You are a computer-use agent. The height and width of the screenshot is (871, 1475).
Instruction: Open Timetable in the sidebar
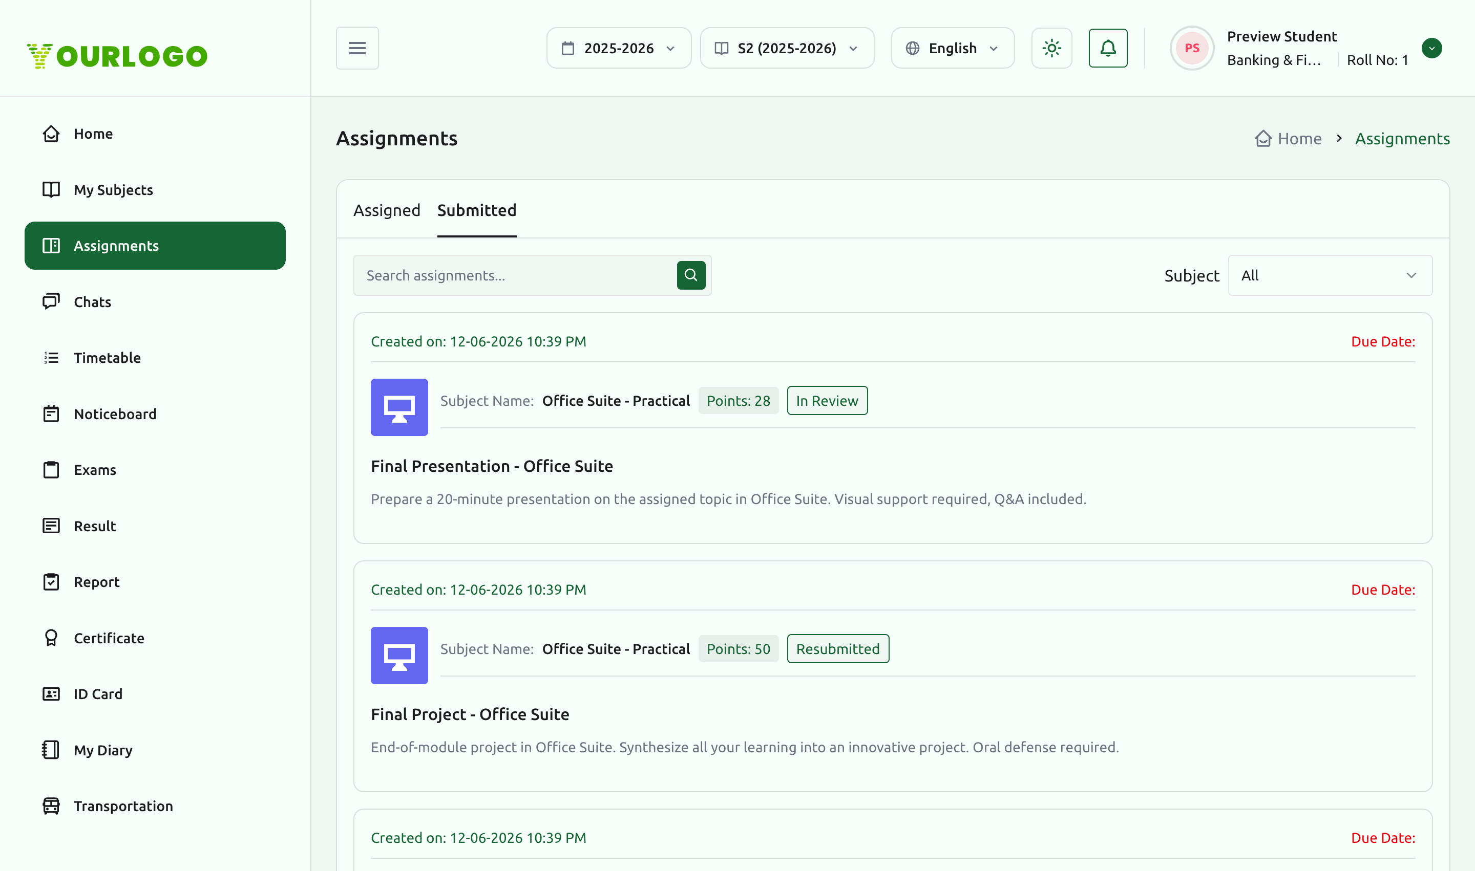pos(155,357)
